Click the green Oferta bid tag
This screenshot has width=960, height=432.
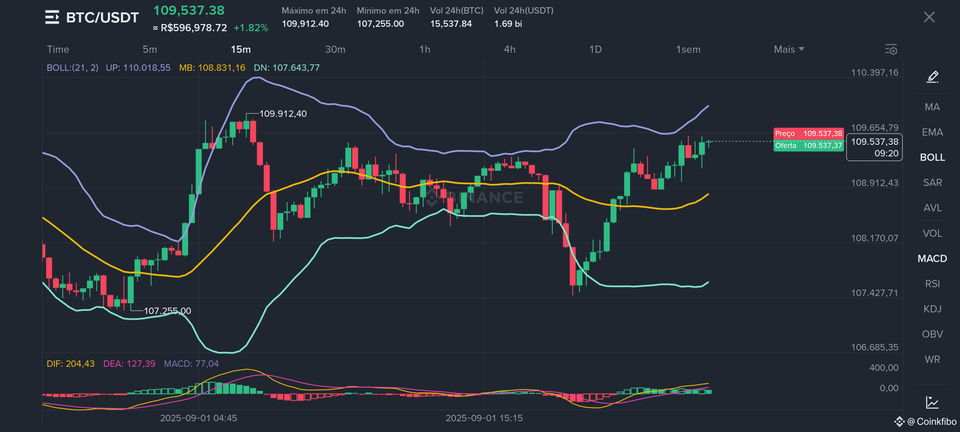808,146
